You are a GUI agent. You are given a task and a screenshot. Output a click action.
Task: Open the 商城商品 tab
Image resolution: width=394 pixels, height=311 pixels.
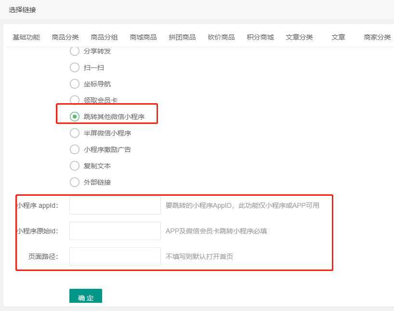143,37
